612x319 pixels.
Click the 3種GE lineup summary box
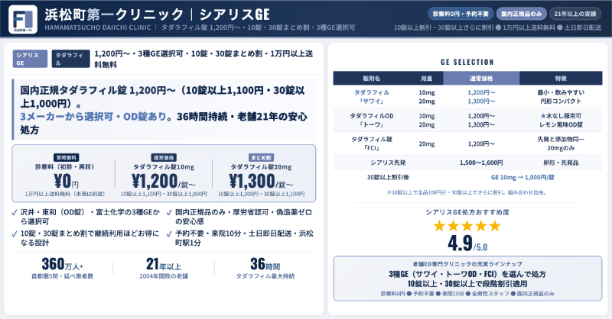coord(467,279)
